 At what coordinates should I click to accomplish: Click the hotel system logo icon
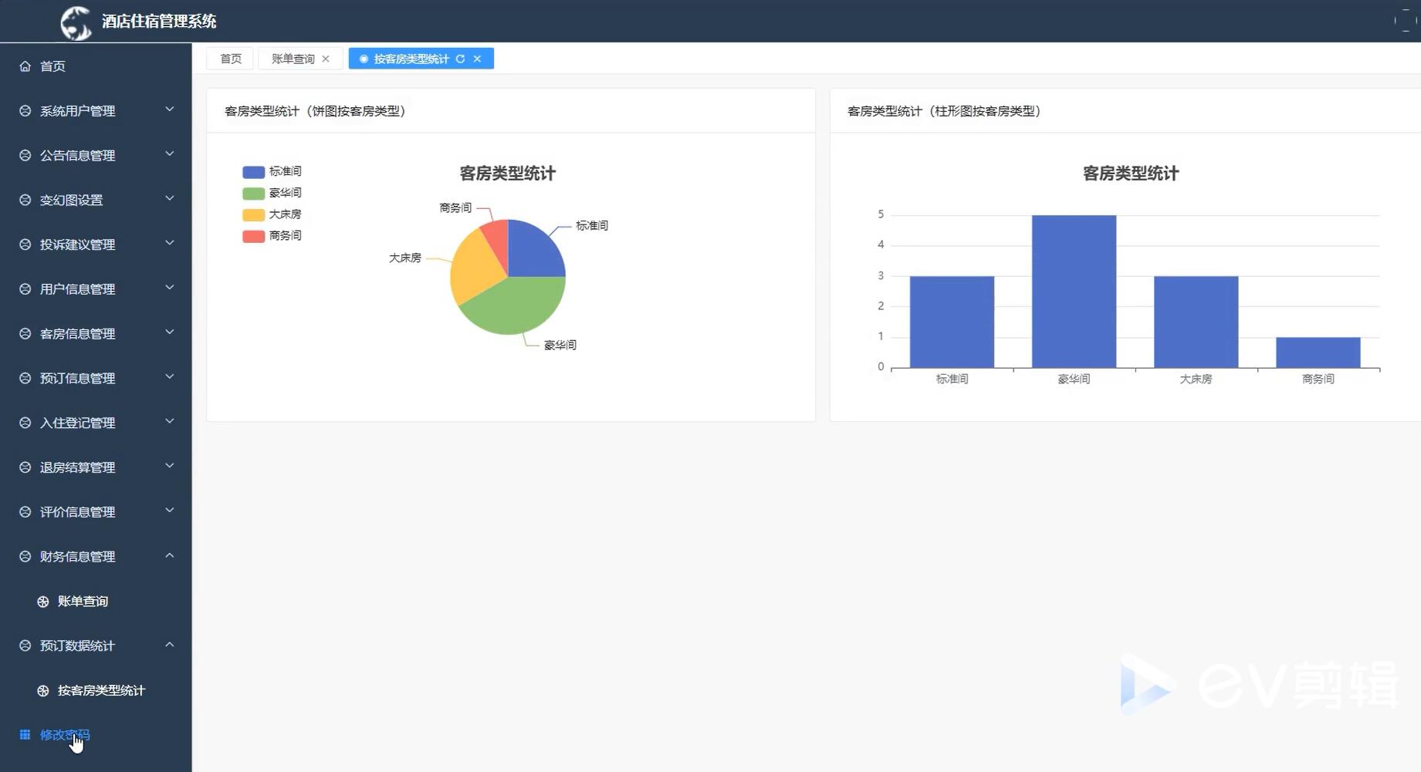click(76, 21)
